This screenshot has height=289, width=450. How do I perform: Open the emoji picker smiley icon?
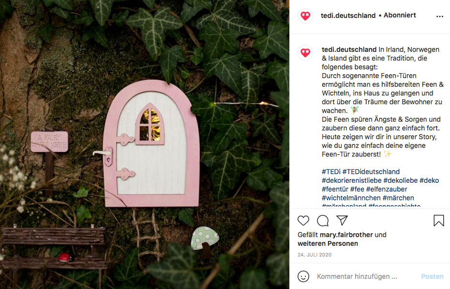303,276
